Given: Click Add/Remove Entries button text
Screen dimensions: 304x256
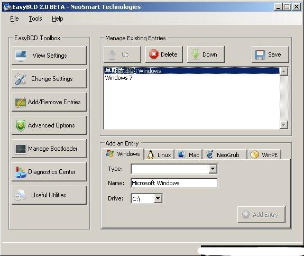Looking at the screenshot, I should (x=54, y=102).
